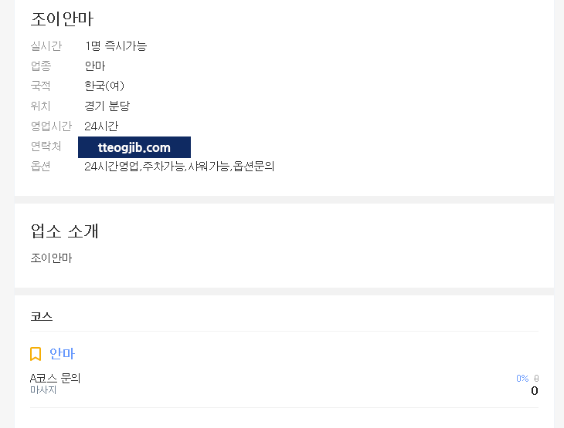This screenshot has width=564, height=428.
Task: Open the A코스 문의 course item
Action: pos(55,378)
